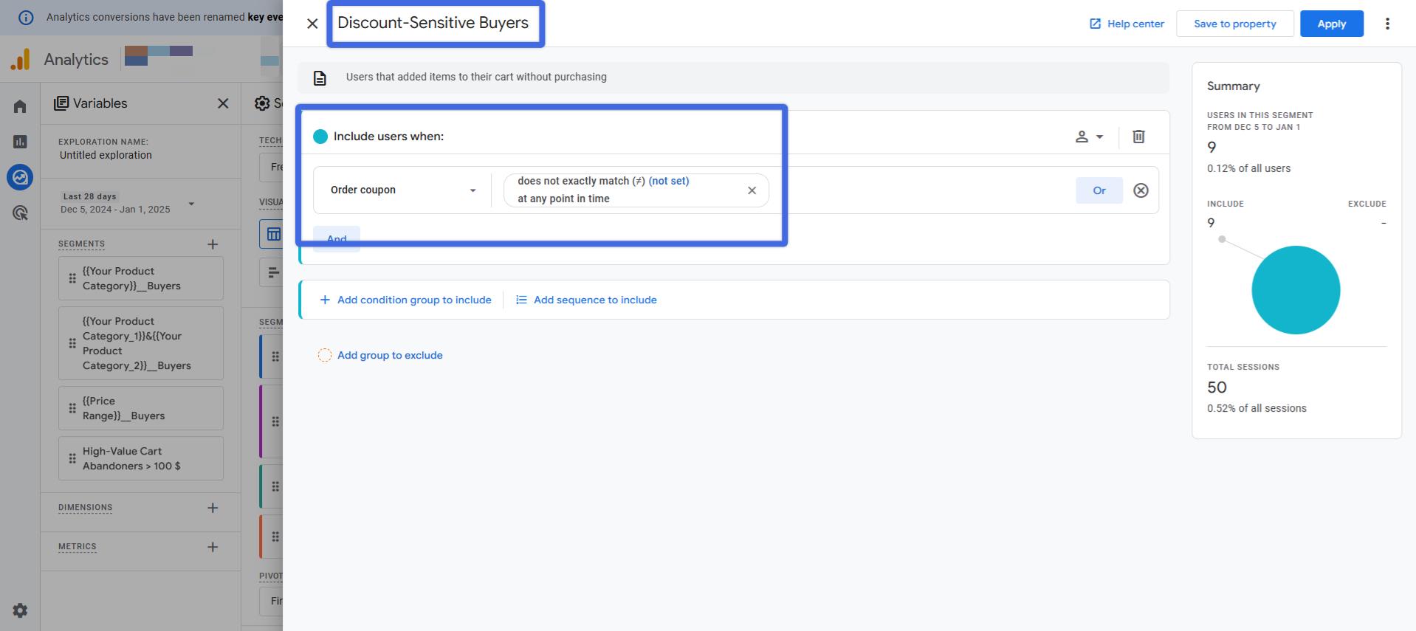1416x631 pixels.
Task: Close the Variables panel
Action: point(223,103)
